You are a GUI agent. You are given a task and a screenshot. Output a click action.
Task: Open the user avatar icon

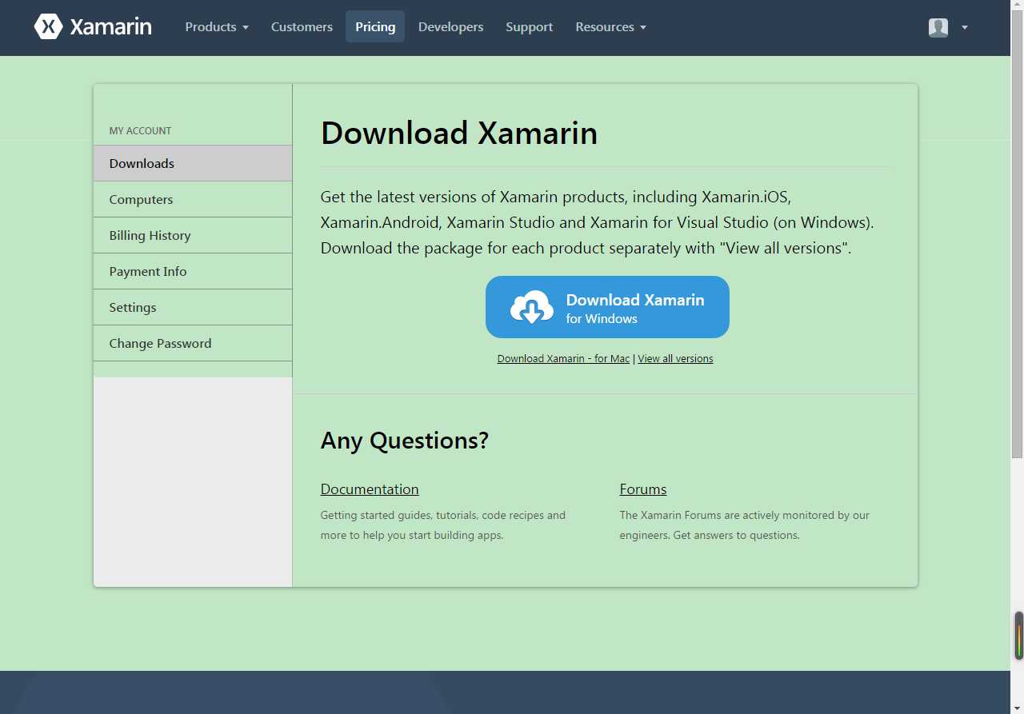point(938,27)
